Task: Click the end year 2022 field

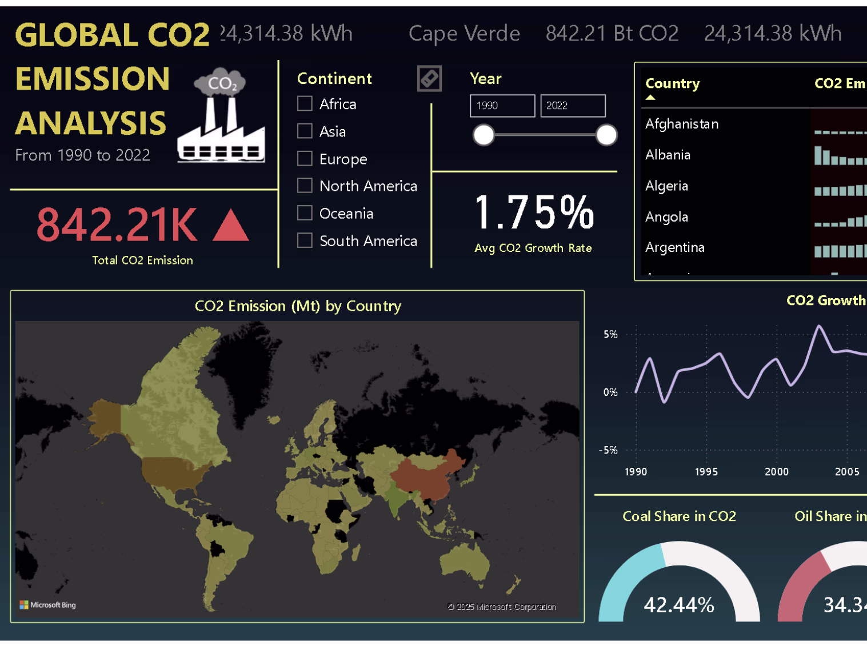Action: pyautogui.click(x=573, y=106)
